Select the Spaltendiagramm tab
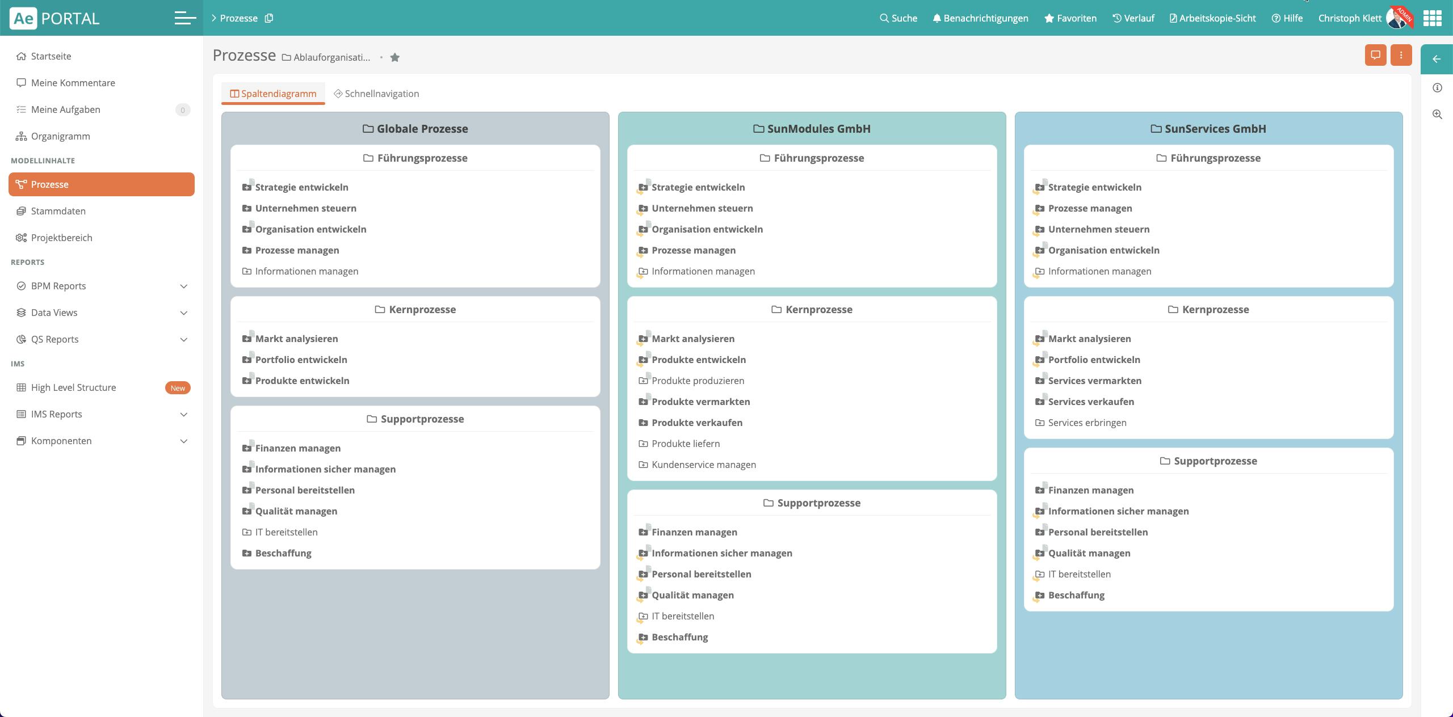This screenshot has height=717, width=1453. (x=273, y=94)
